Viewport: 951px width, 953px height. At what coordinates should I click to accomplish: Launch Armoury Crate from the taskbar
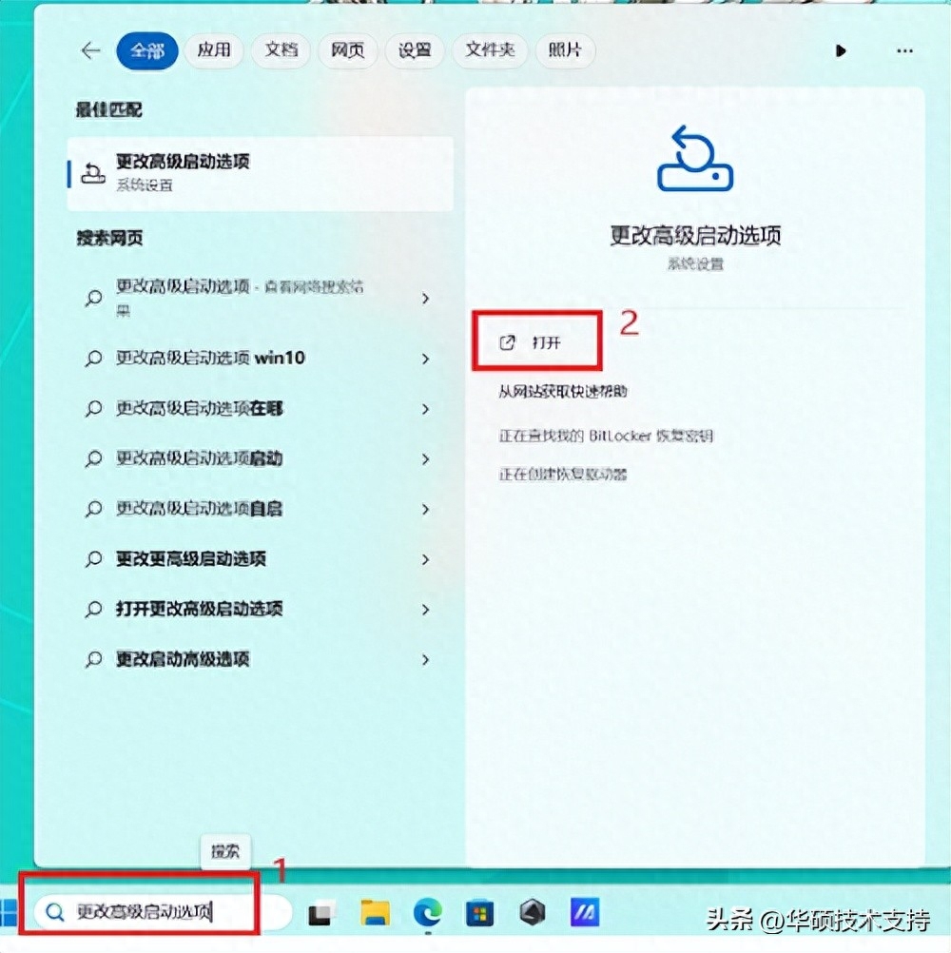coord(533,913)
